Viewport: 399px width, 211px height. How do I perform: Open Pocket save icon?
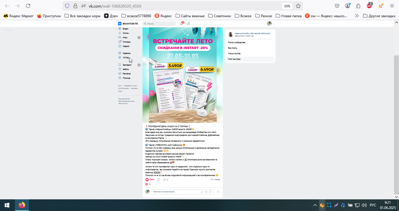click(337, 6)
